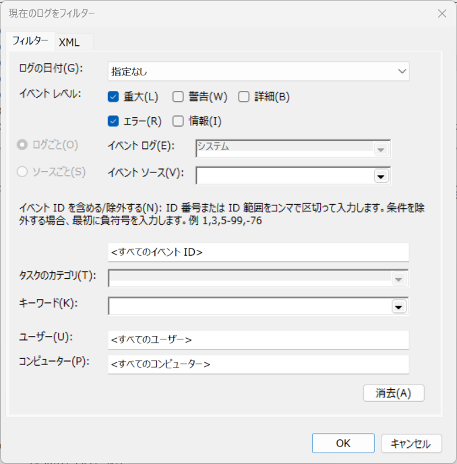457x464 pixels.
Task: Enable the 警告(W) checkbox
Action: point(179,96)
